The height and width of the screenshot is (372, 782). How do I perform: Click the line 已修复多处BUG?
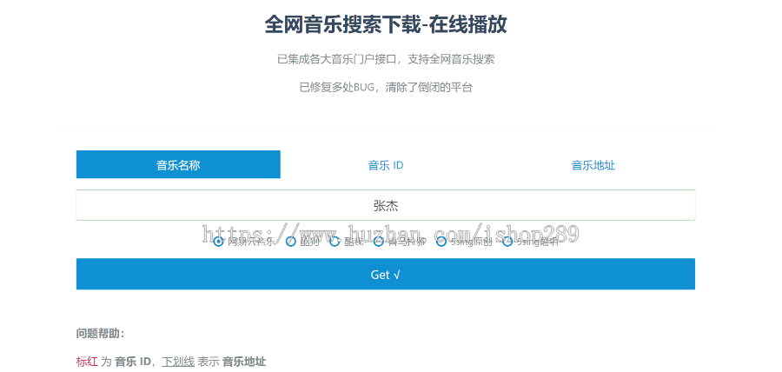386,88
